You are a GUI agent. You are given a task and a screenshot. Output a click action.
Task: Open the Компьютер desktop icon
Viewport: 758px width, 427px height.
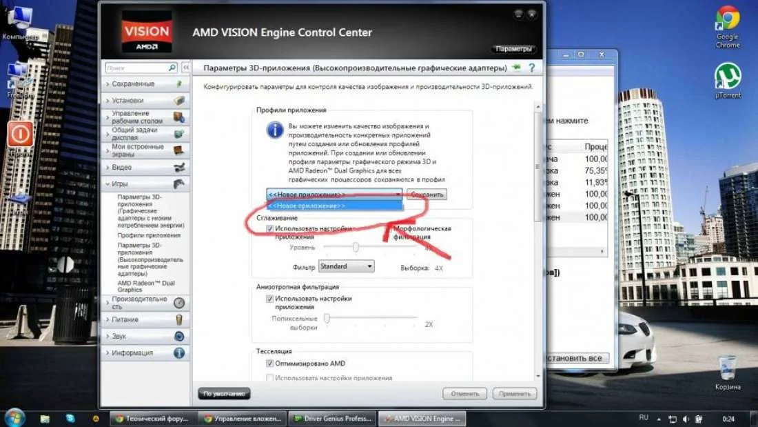click(19, 23)
